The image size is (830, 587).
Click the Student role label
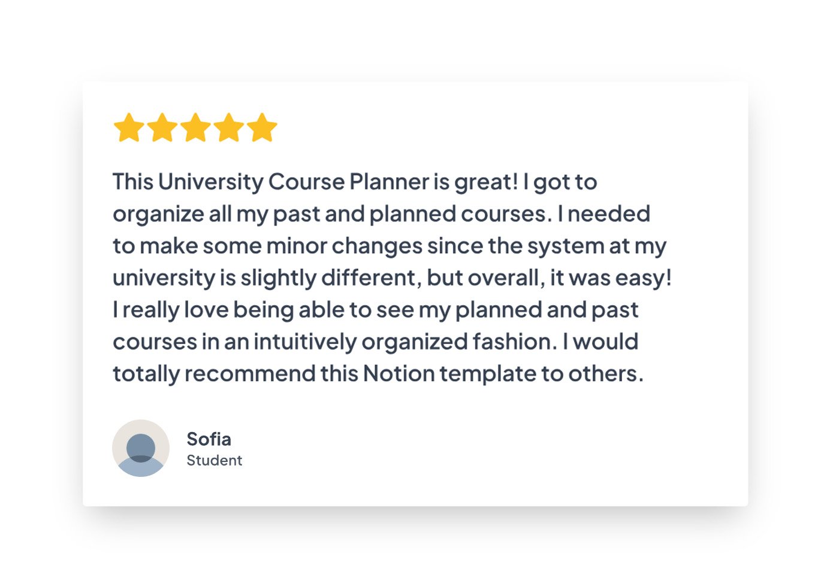(x=214, y=460)
